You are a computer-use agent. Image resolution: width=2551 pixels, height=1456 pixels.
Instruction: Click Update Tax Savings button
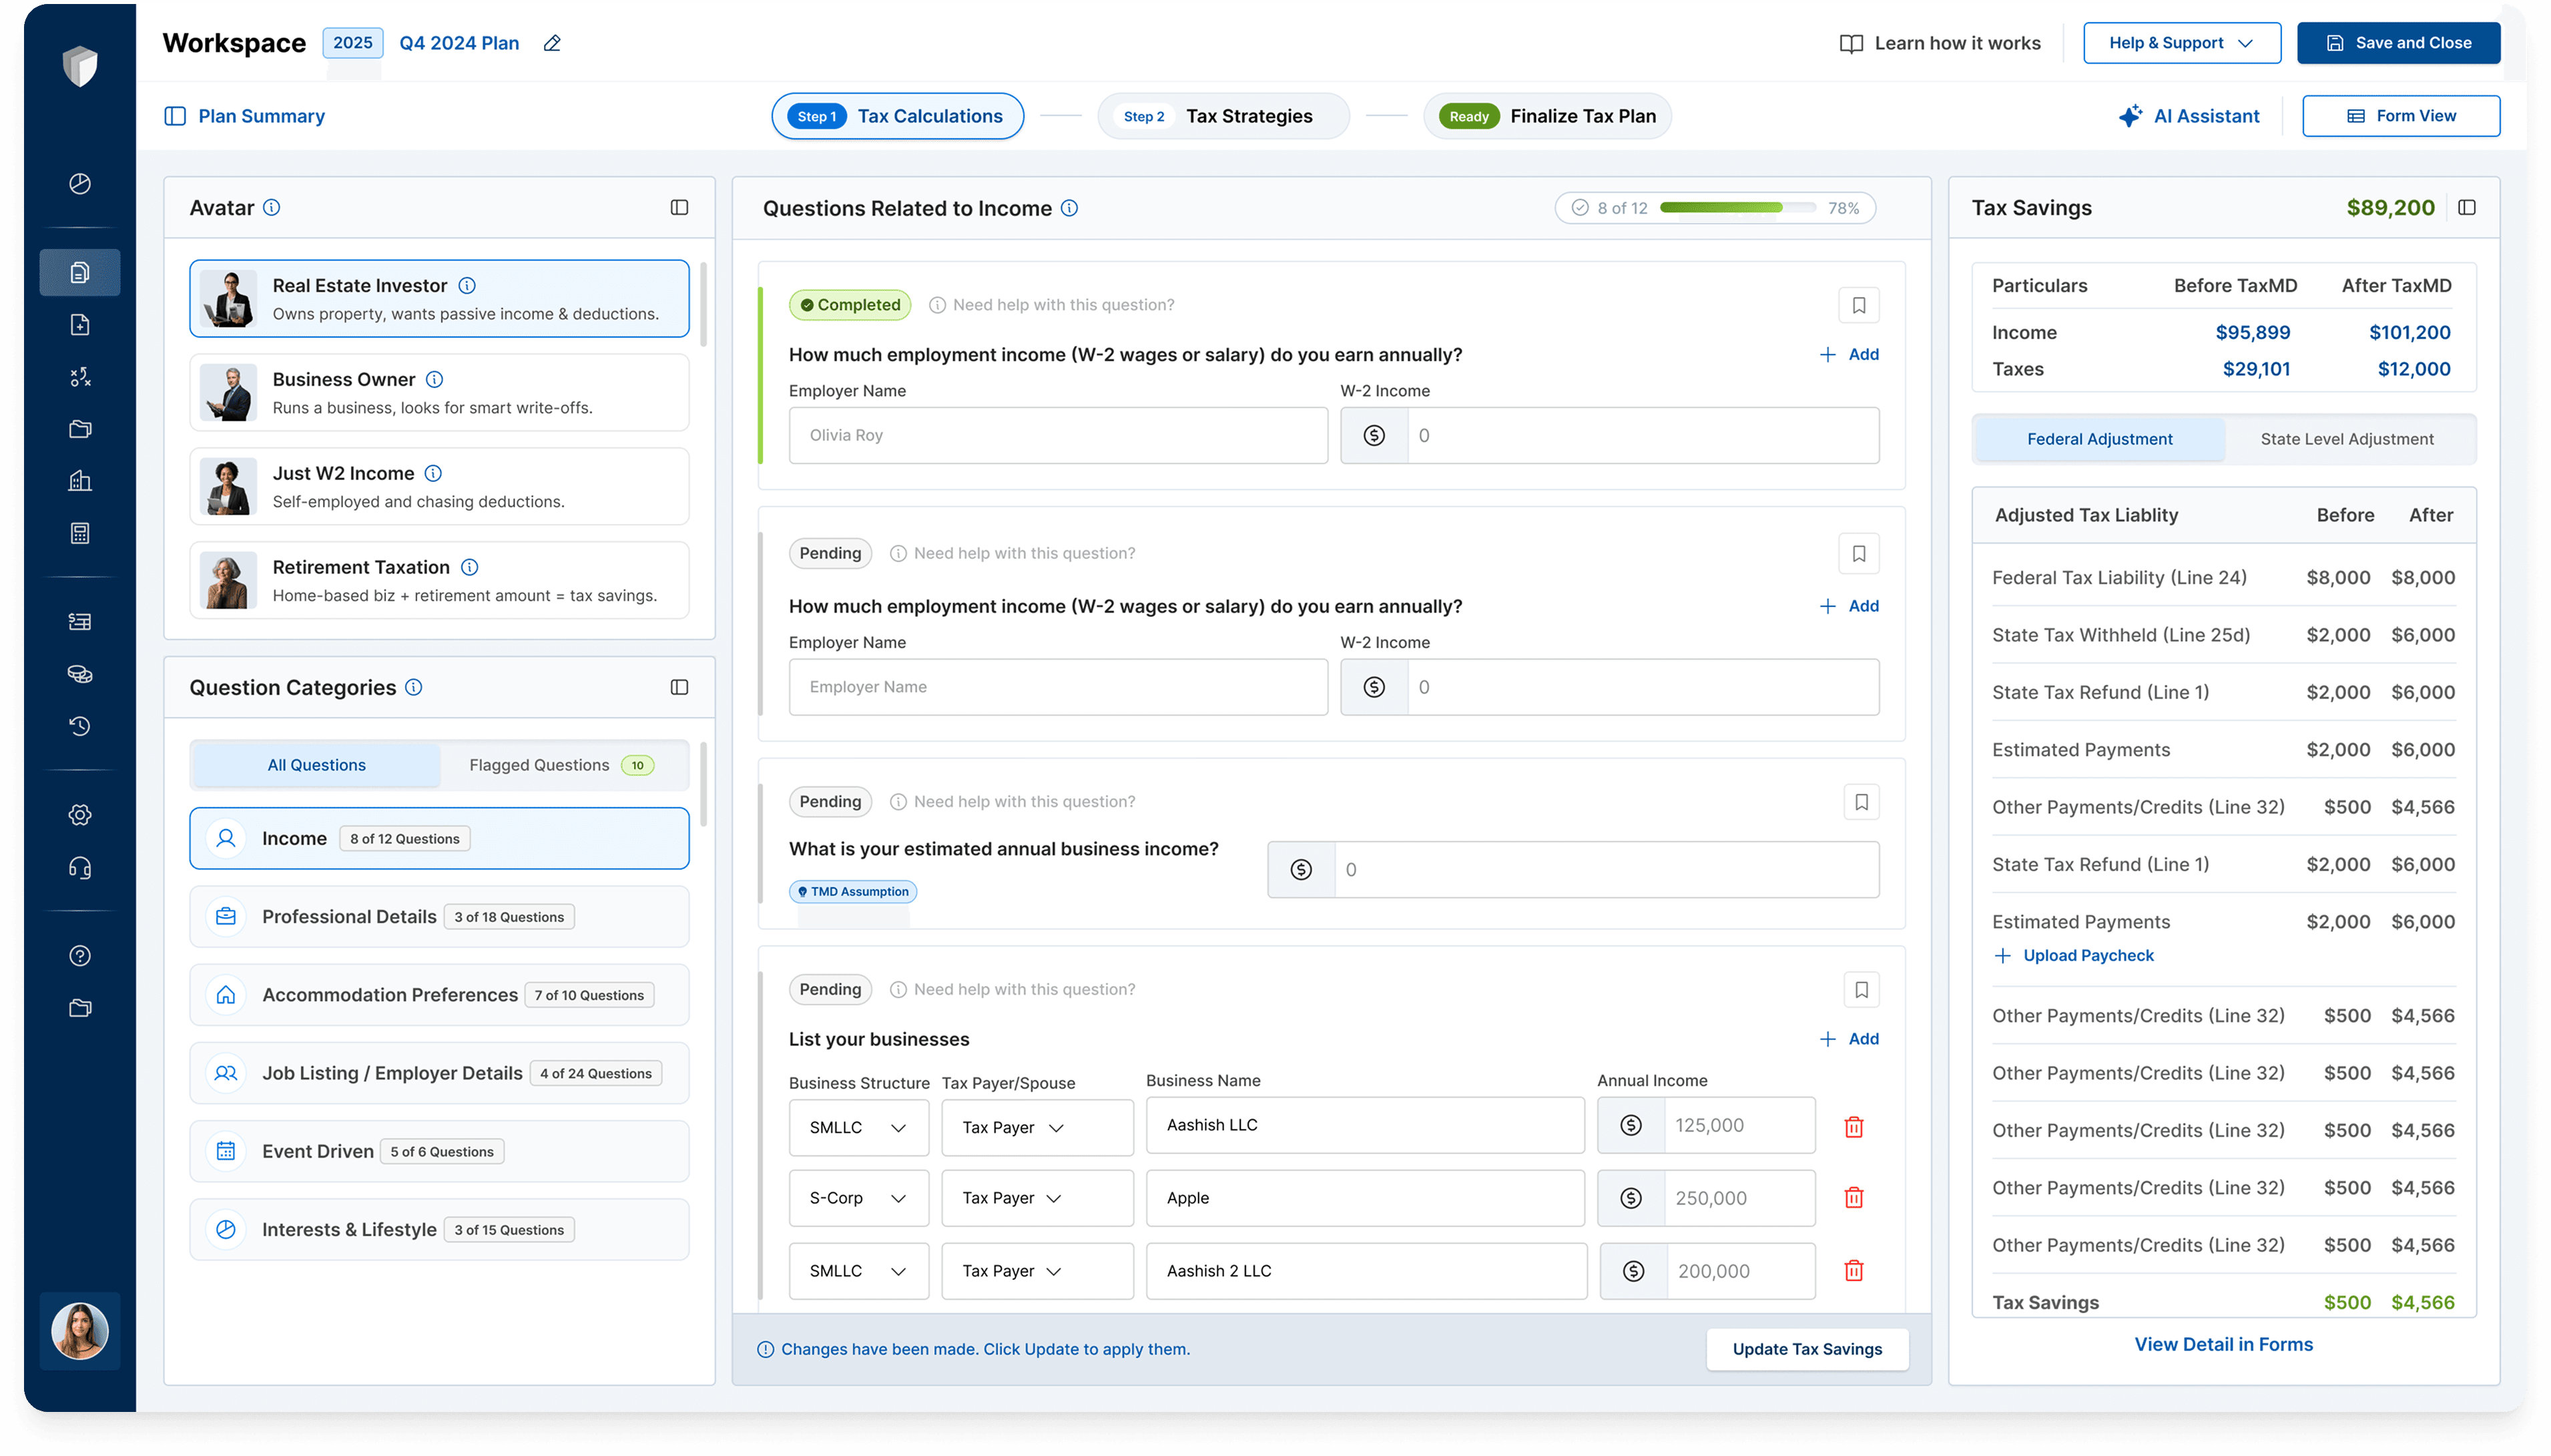click(1806, 1349)
